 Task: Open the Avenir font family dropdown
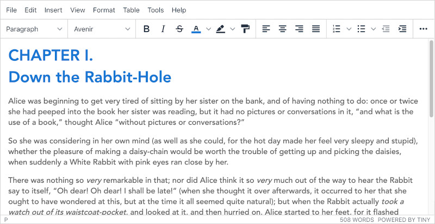pos(102,29)
